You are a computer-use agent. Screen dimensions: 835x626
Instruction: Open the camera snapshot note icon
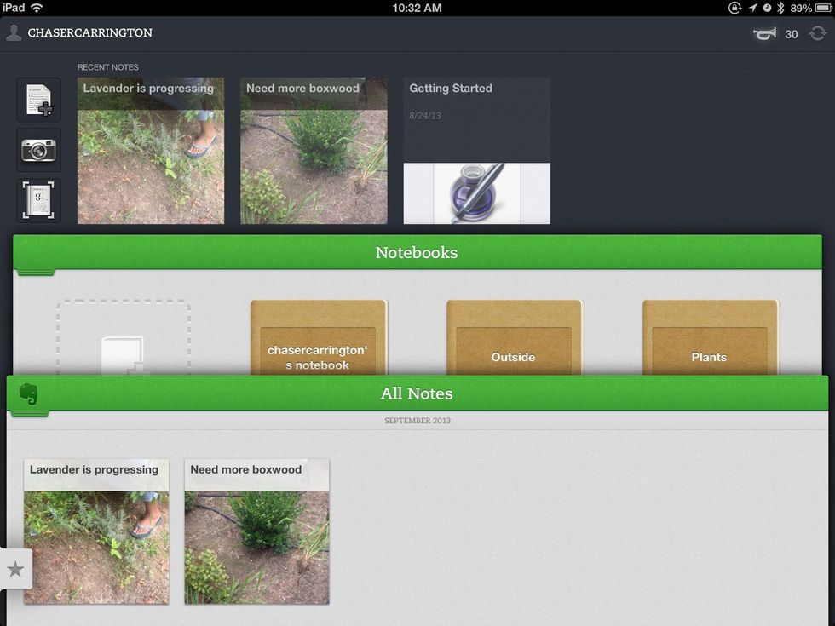pyautogui.click(x=38, y=151)
